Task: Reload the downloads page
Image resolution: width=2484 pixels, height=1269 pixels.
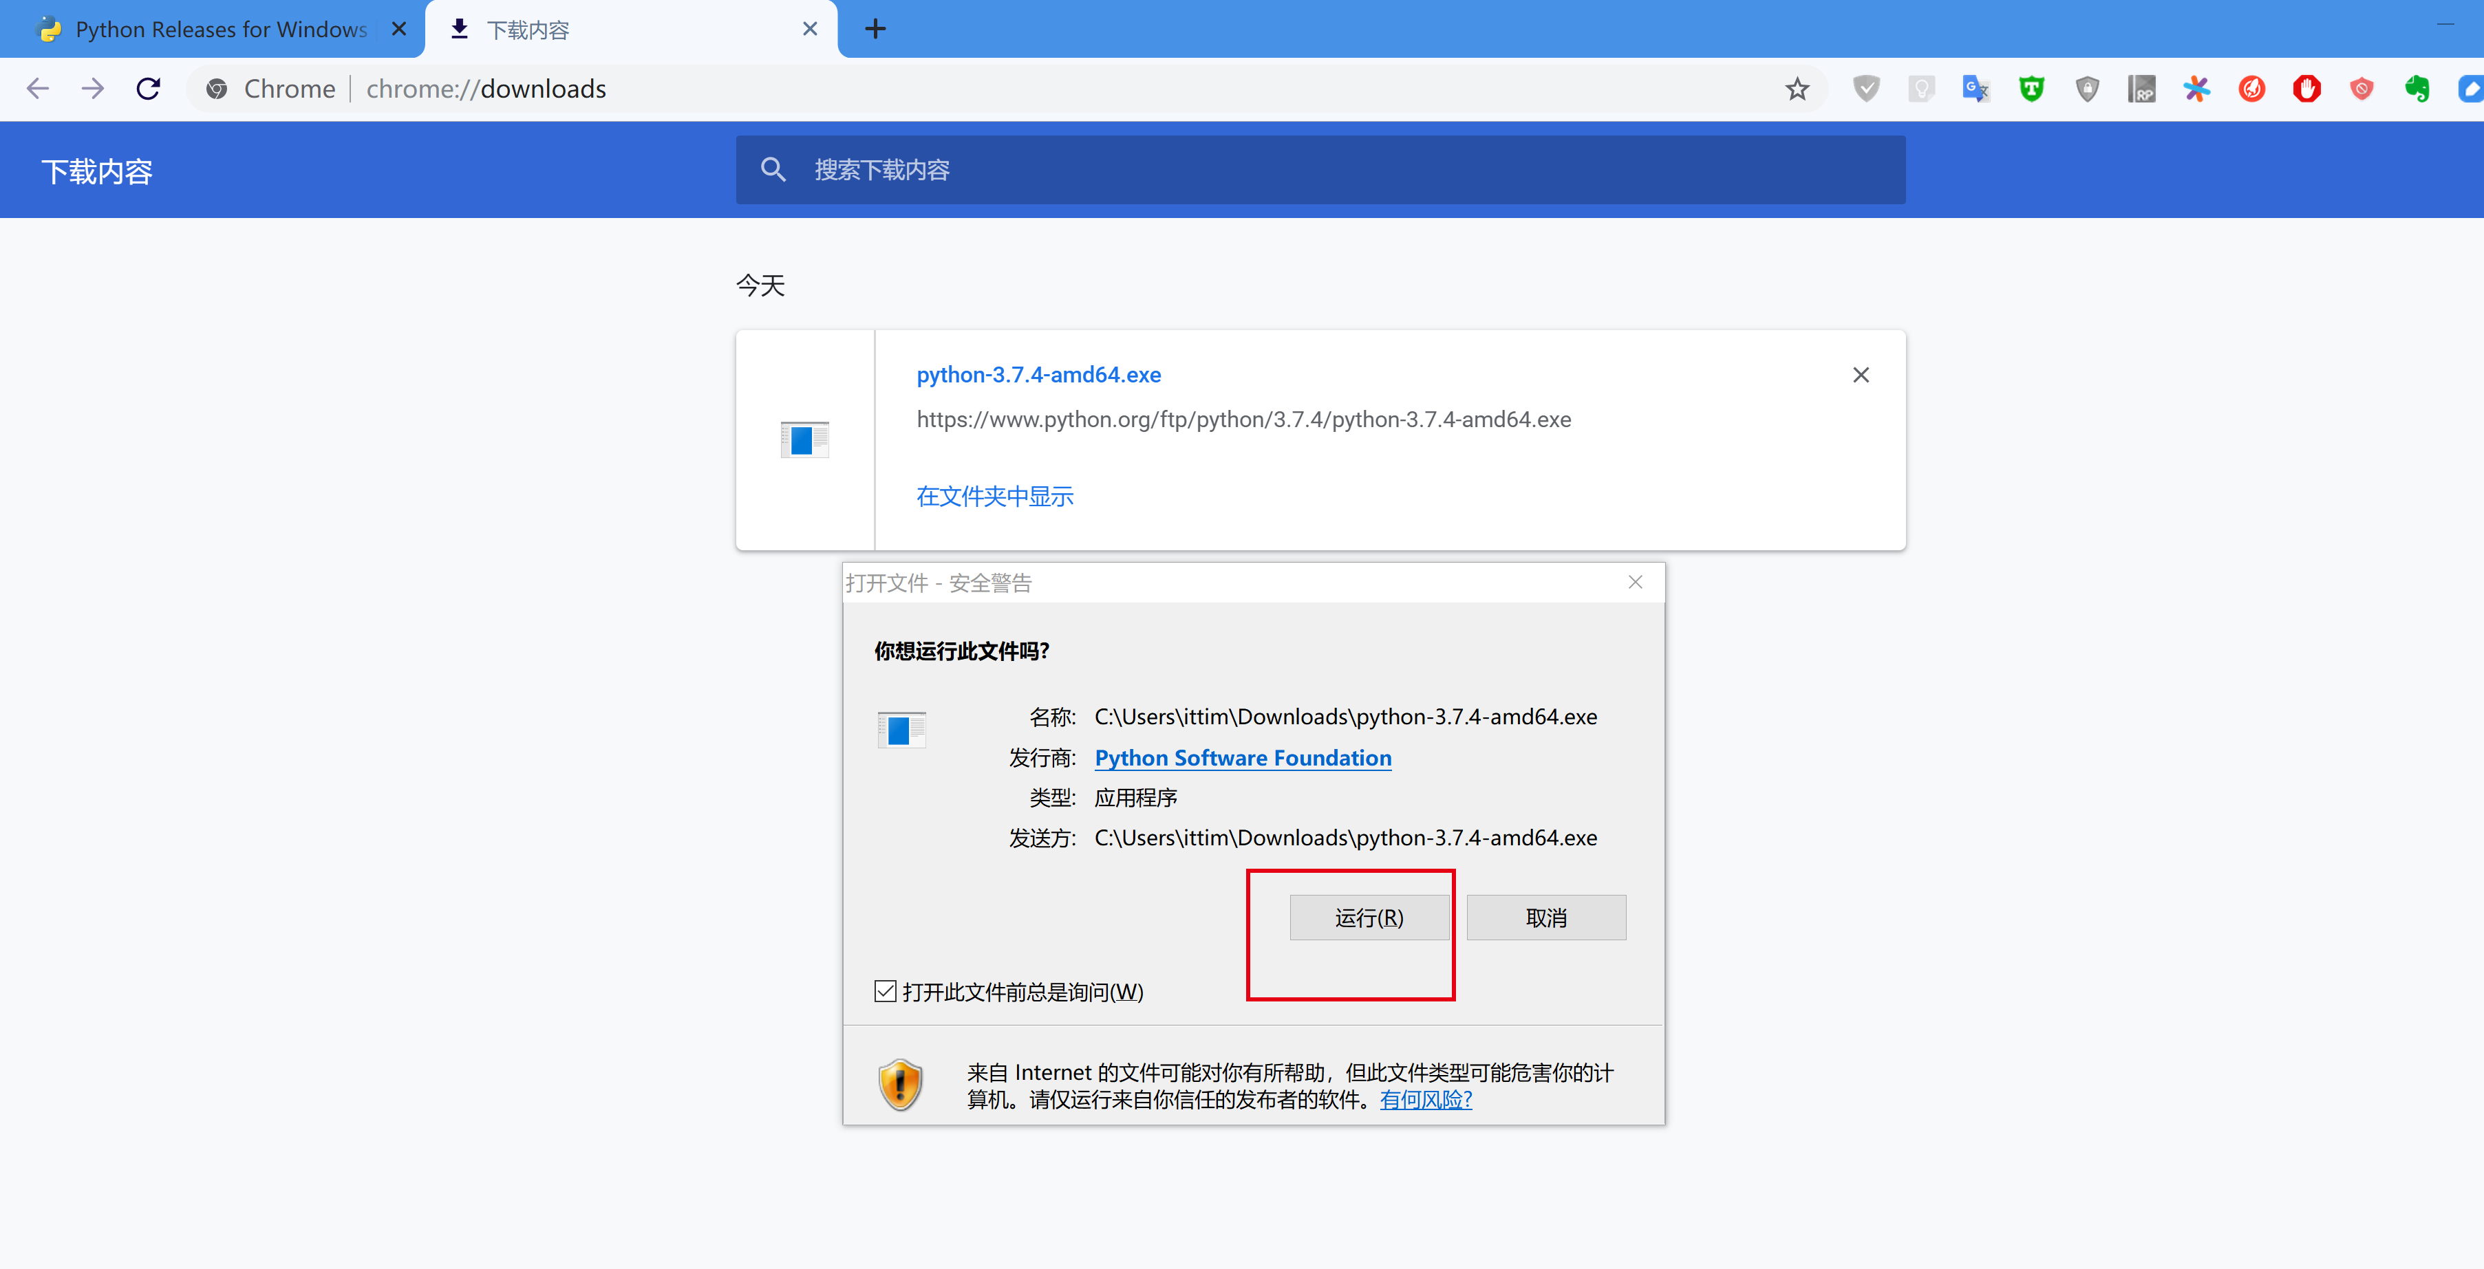Action: point(149,89)
